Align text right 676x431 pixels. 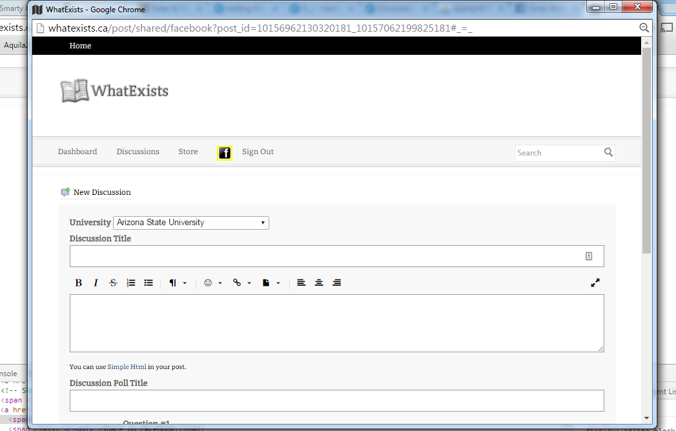tap(336, 283)
